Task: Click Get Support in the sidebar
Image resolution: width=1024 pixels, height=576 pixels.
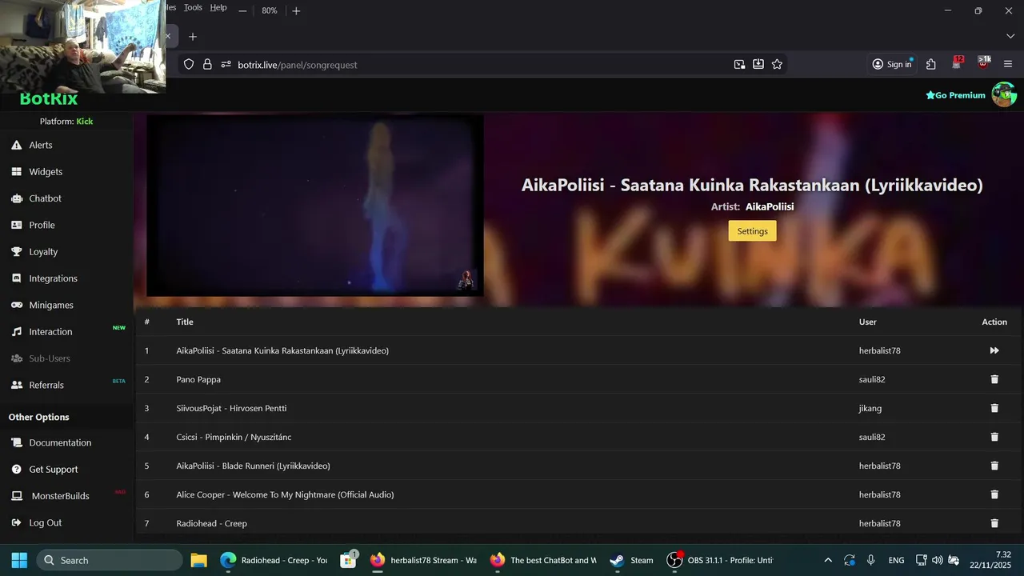Action: click(54, 469)
